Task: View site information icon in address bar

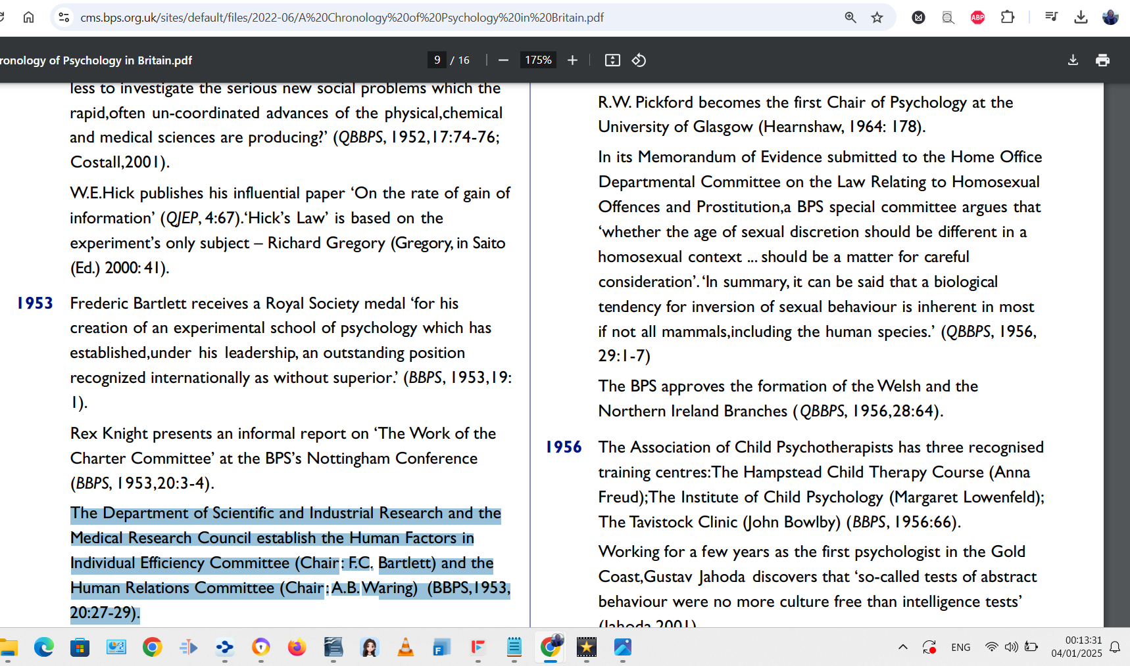Action: [64, 18]
